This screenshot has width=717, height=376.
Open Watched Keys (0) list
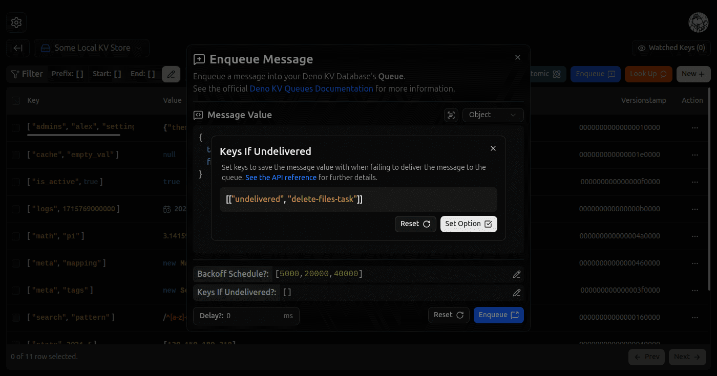(x=671, y=48)
